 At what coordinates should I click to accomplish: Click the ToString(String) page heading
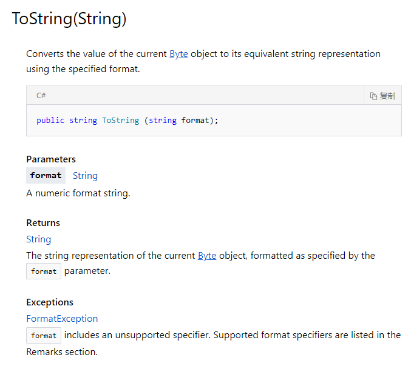point(69,19)
